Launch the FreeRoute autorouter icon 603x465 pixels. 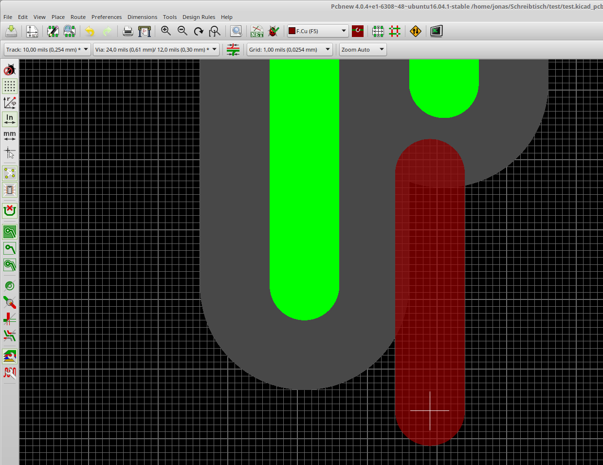pyautogui.click(x=416, y=31)
